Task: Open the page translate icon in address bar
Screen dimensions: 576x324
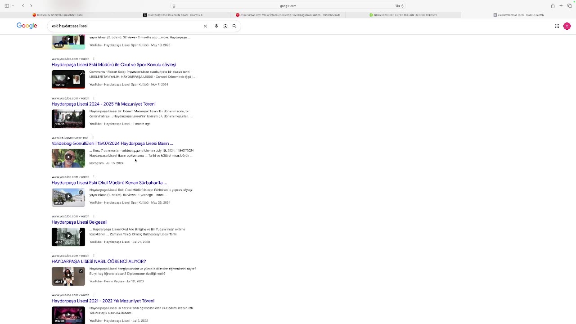Action: point(397,6)
